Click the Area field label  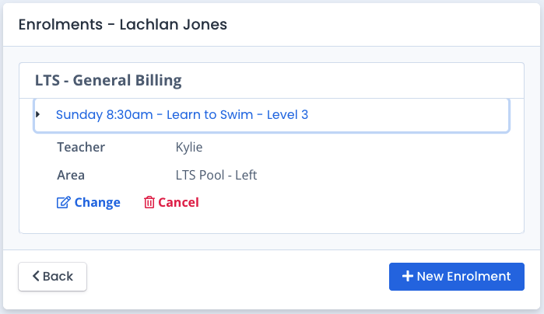click(x=71, y=175)
